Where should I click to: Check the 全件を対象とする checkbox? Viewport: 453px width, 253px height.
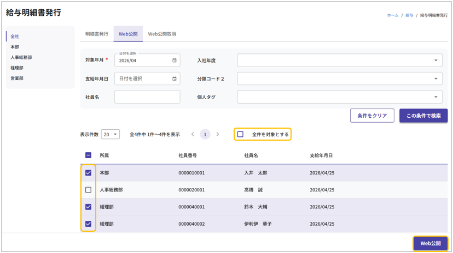coord(240,134)
